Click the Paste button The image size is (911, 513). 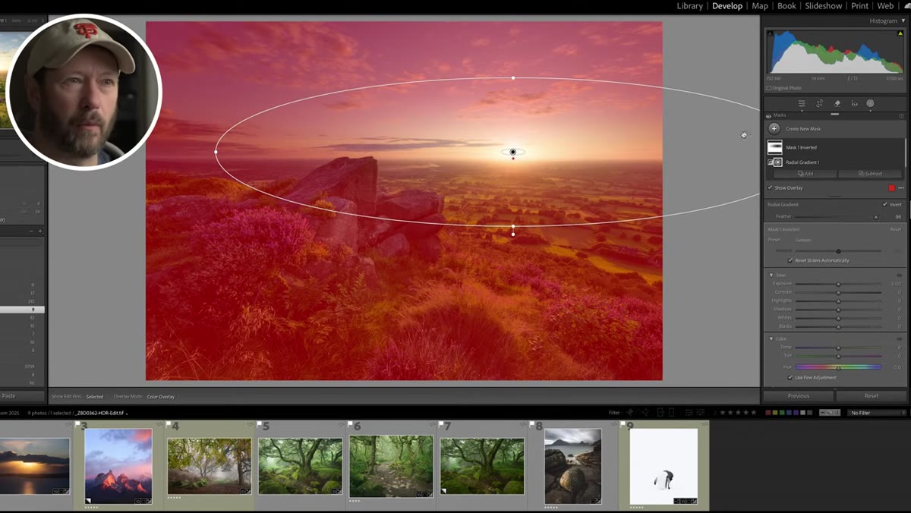tap(9, 396)
